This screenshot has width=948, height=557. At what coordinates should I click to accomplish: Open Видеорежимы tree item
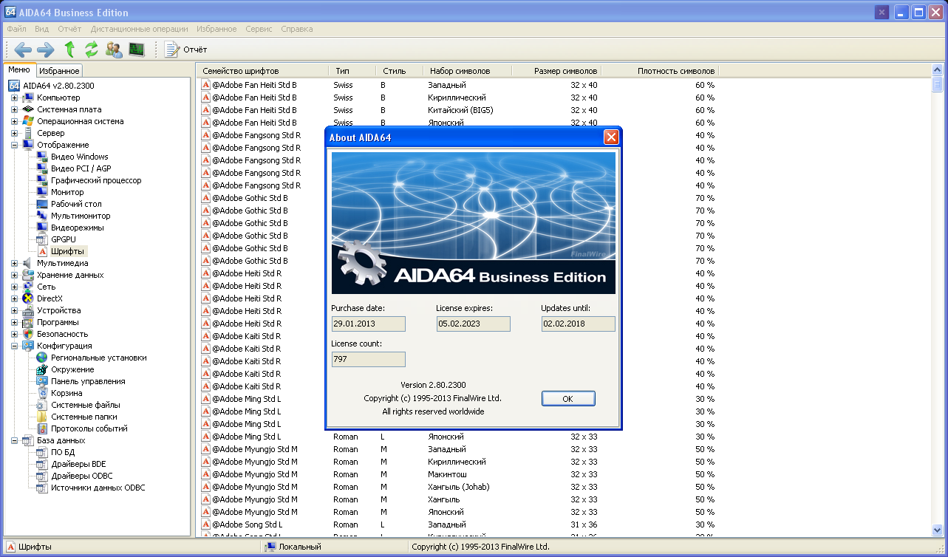click(x=78, y=228)
